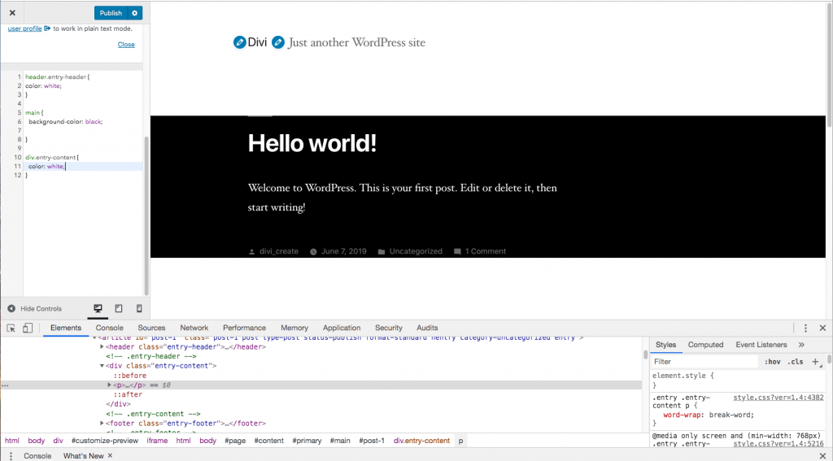Switch to tablet preview mode
Image resolution: width=833 pixels, height=461 pixels.
point(119,309)
